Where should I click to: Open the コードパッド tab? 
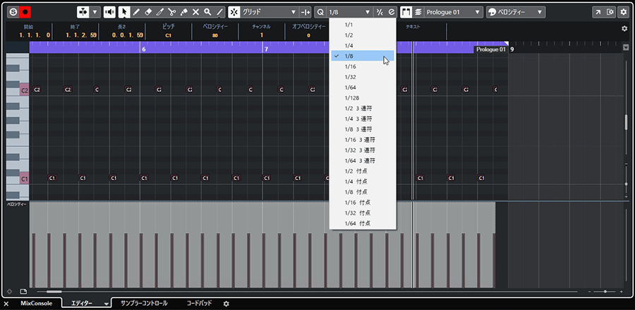[x=199, y=303]
